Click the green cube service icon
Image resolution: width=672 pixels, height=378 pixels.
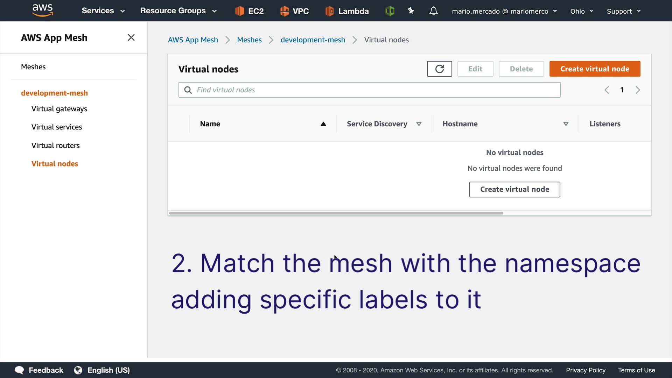[x=390, y=11]
